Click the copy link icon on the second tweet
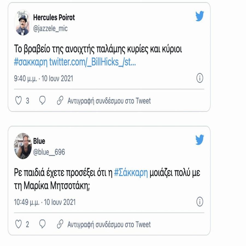Image resolution: width=246 pixels, height=246 pixels. 59,223
